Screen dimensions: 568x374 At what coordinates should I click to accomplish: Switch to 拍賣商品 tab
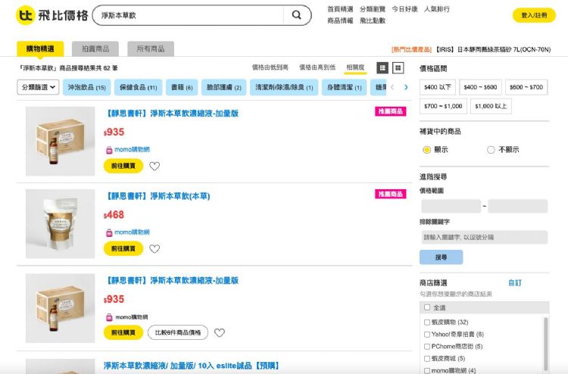pos(95,49)
